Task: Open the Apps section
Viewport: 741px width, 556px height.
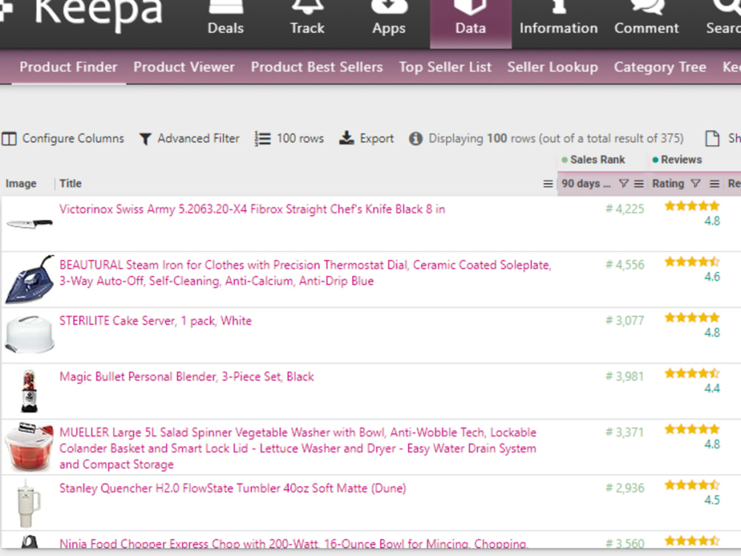Action: pos(388,19)
